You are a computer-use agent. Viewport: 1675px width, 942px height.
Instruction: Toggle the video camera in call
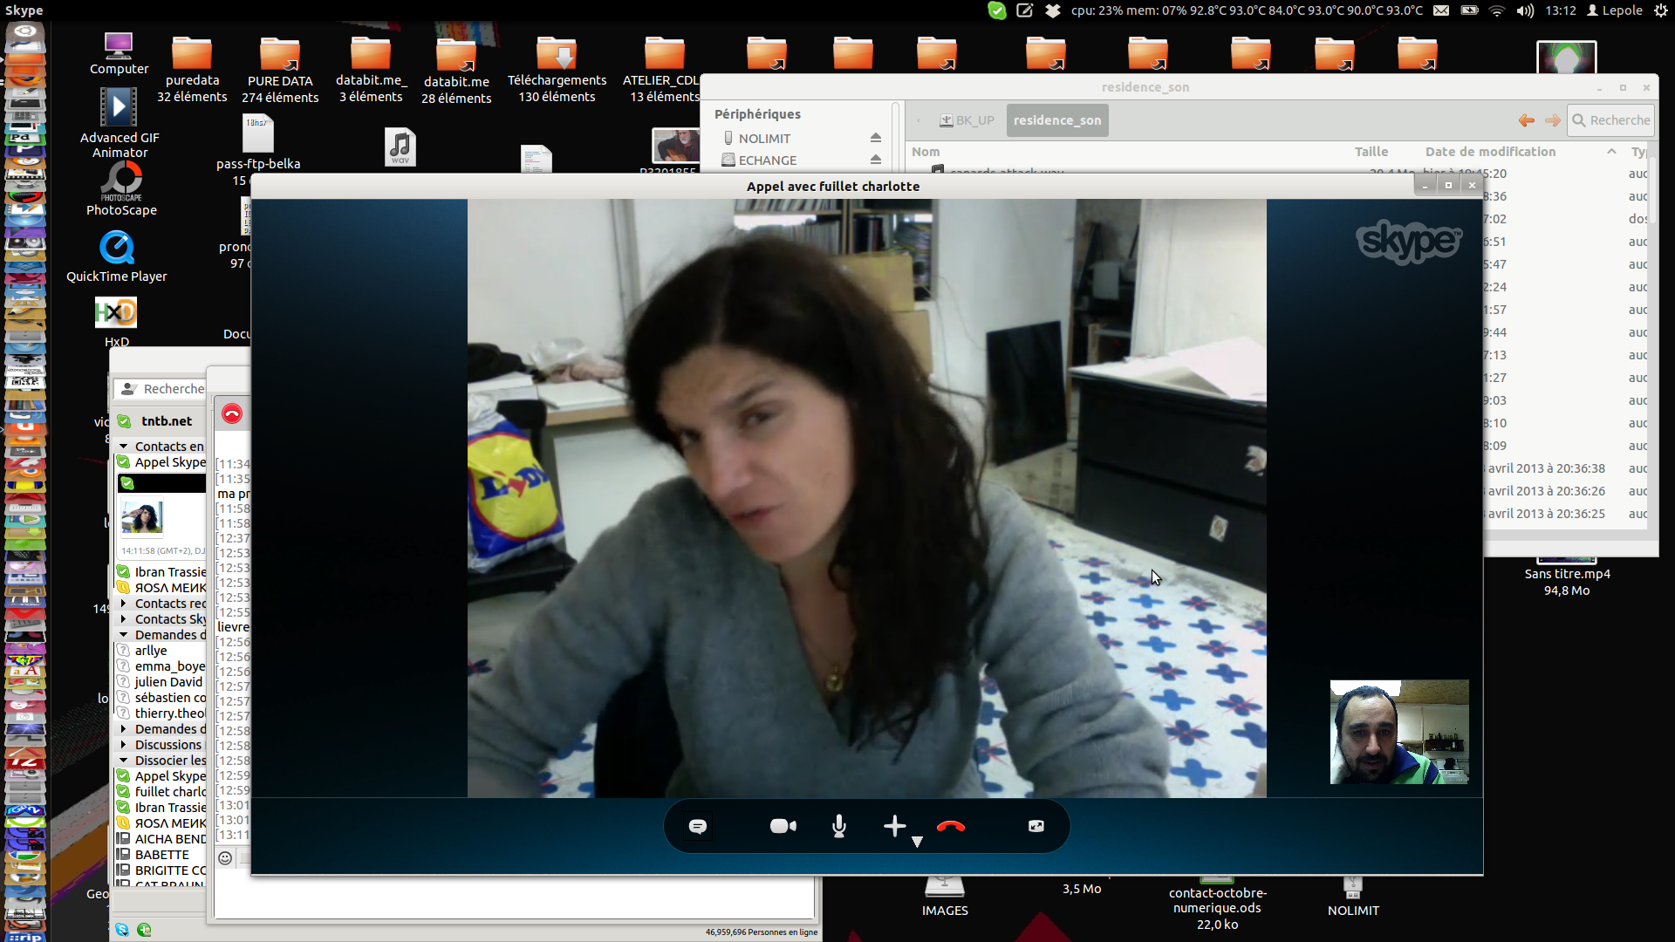click(x=783, y=826)
